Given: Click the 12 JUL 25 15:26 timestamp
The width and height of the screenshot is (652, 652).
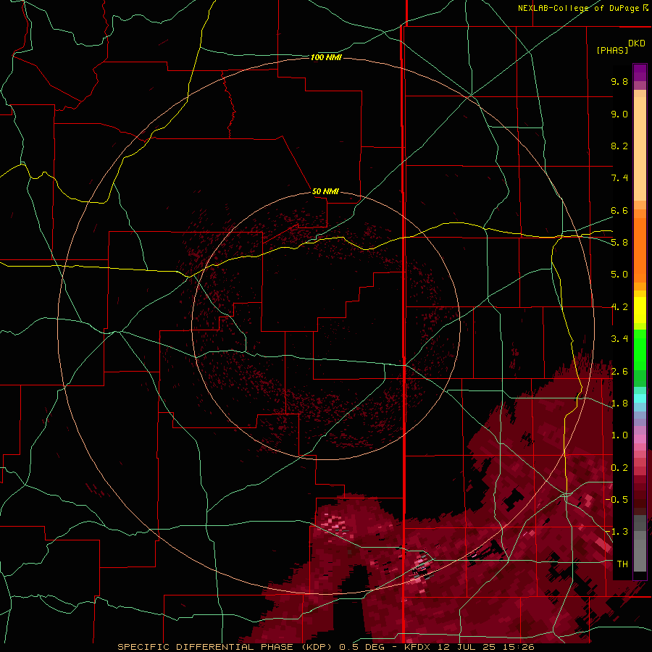Looking at the screenshot, I should pos(484,647).
